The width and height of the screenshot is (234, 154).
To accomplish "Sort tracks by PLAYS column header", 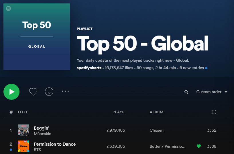I will 119,112.
